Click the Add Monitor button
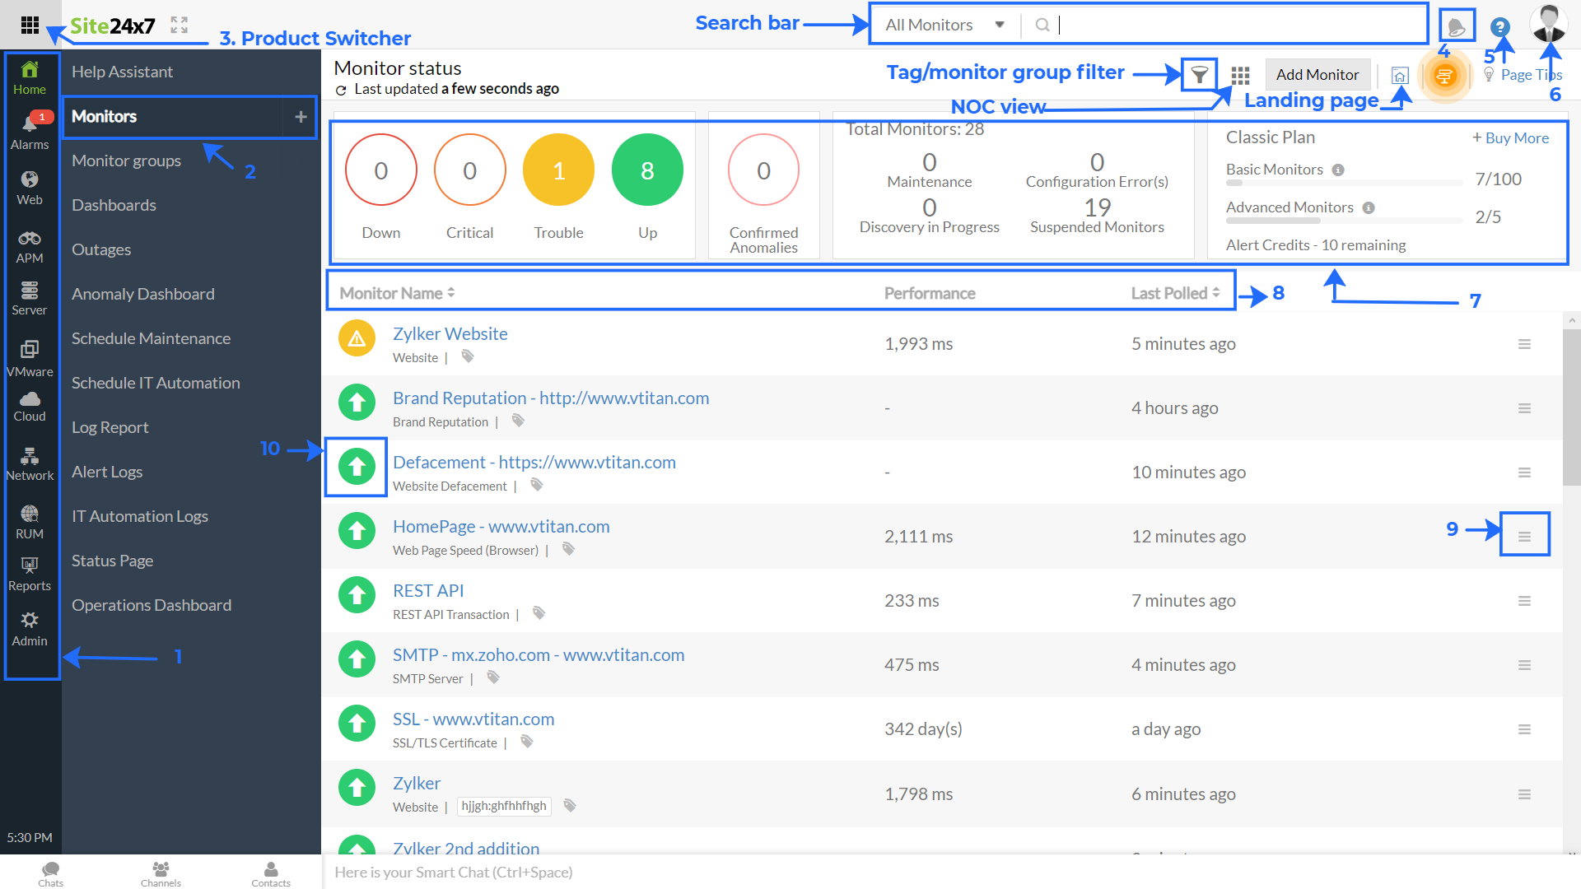1581x889 pixels. 1317,75
